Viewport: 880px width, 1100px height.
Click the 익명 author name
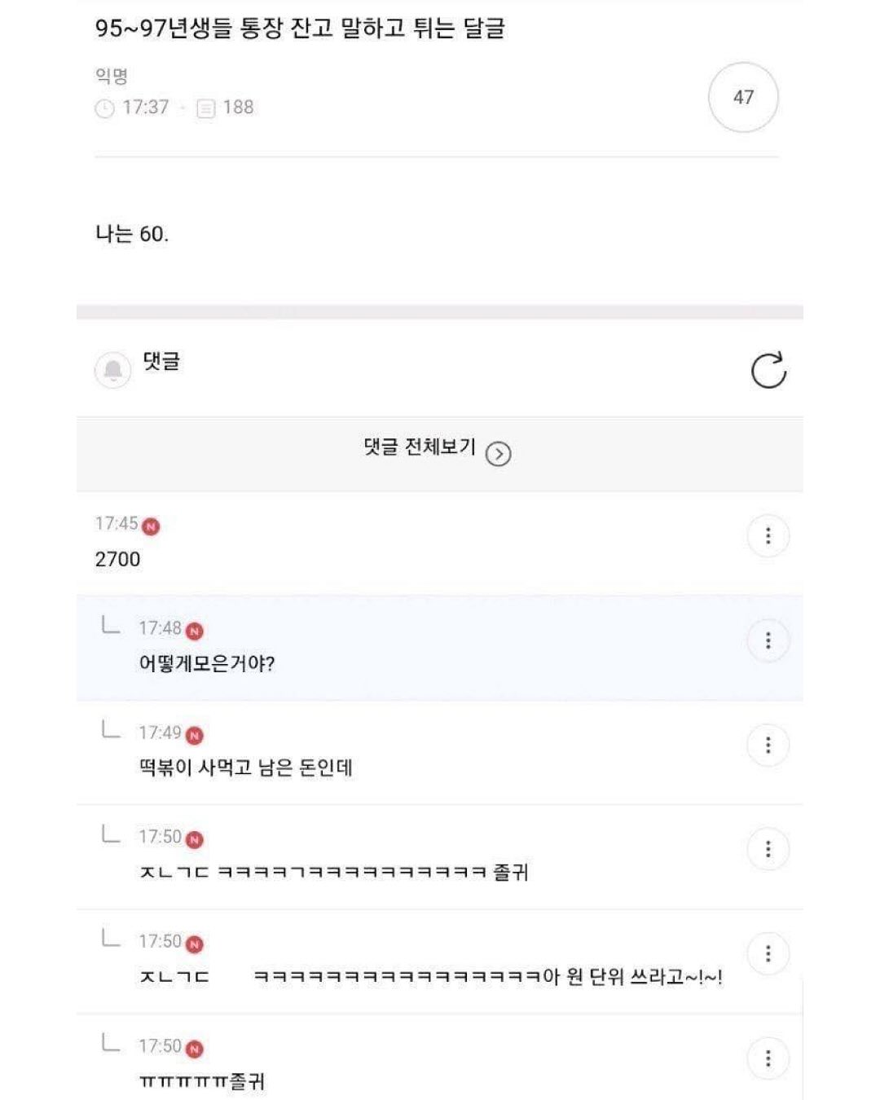tap(112, 76)
